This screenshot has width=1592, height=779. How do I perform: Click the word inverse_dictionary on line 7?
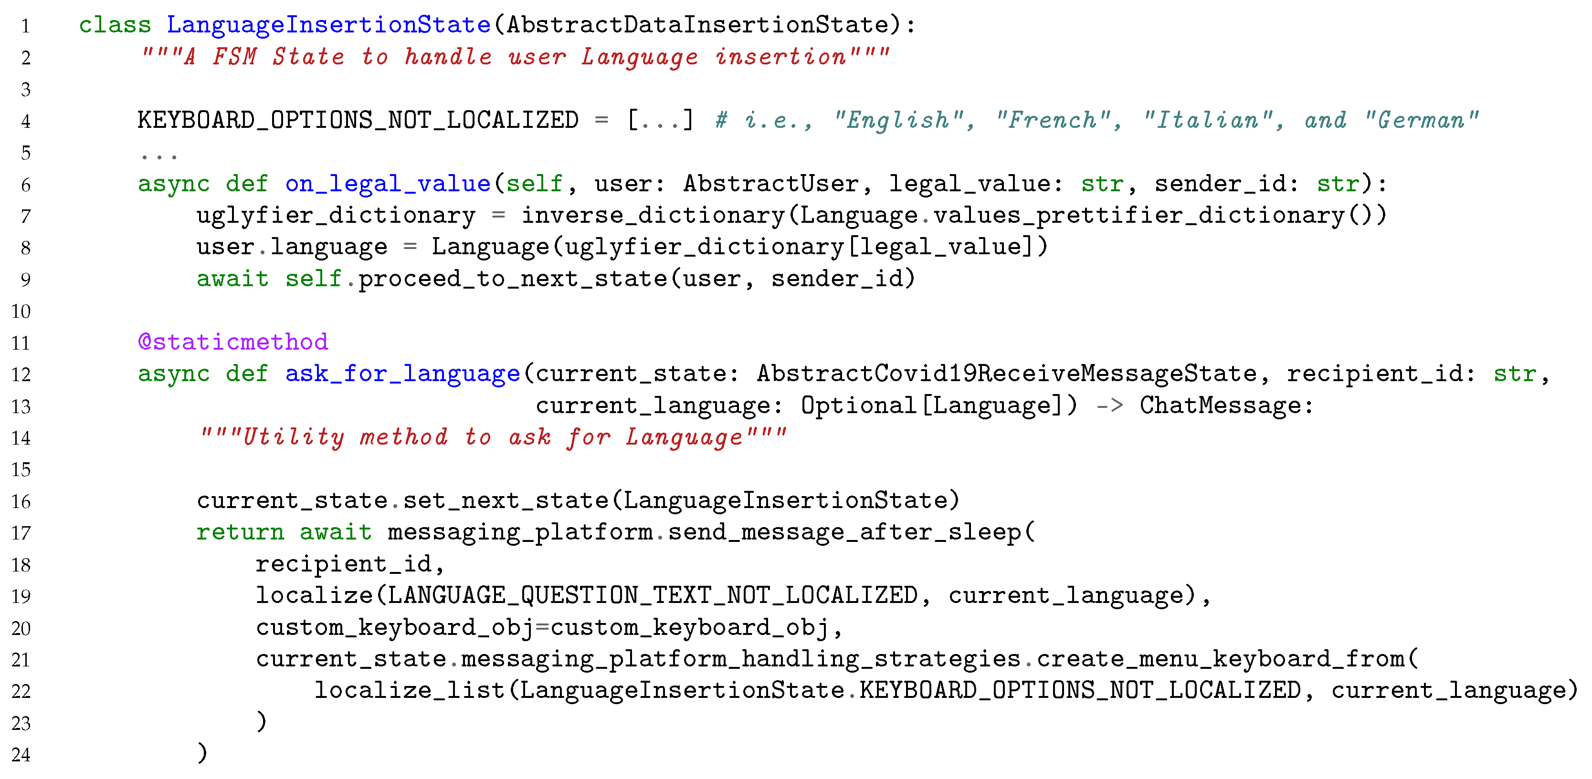coord(653,215)
